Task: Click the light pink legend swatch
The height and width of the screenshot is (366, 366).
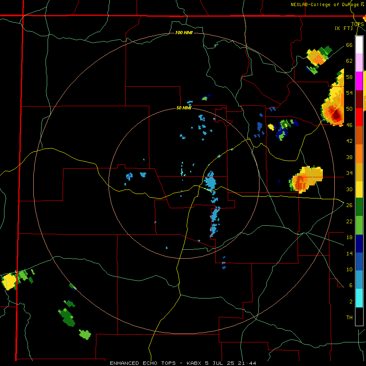Action: pos(359,62)
